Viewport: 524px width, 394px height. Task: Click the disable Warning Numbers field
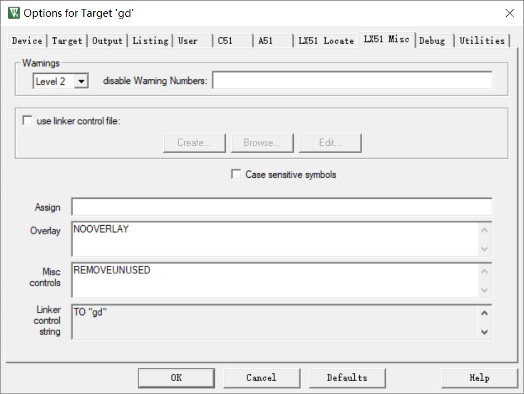coord(352,80)
